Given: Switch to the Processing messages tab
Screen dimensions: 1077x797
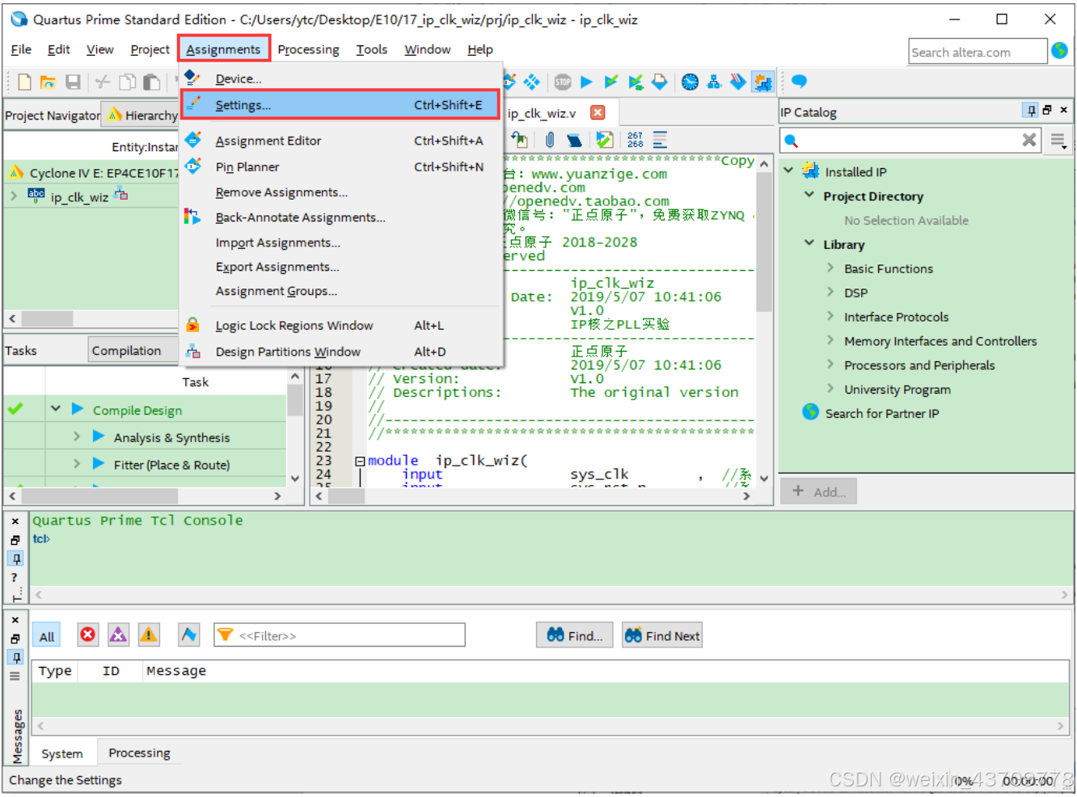Looking at the screenshot, I should 139,753.
